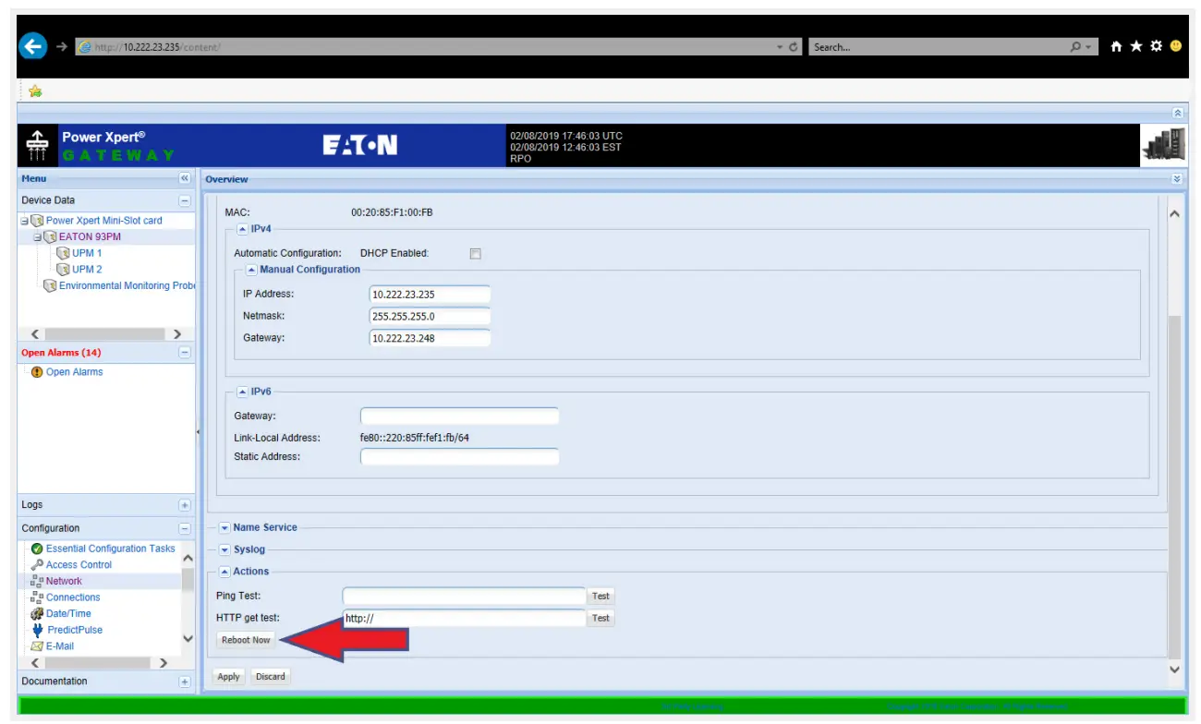1201x724 pixels.
Task: Click the browser back arrow button
Action: (x=33, y=46)
